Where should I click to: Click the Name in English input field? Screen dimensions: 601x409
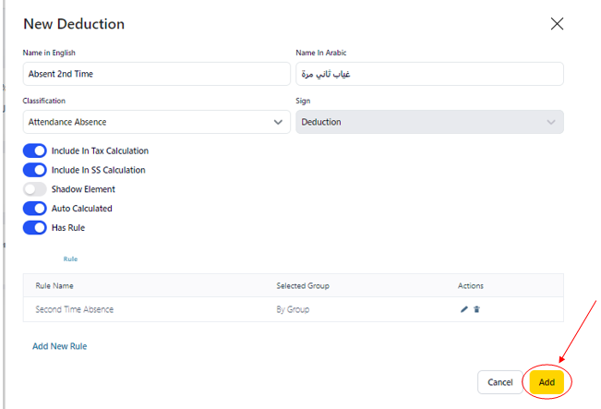[156, 74]
